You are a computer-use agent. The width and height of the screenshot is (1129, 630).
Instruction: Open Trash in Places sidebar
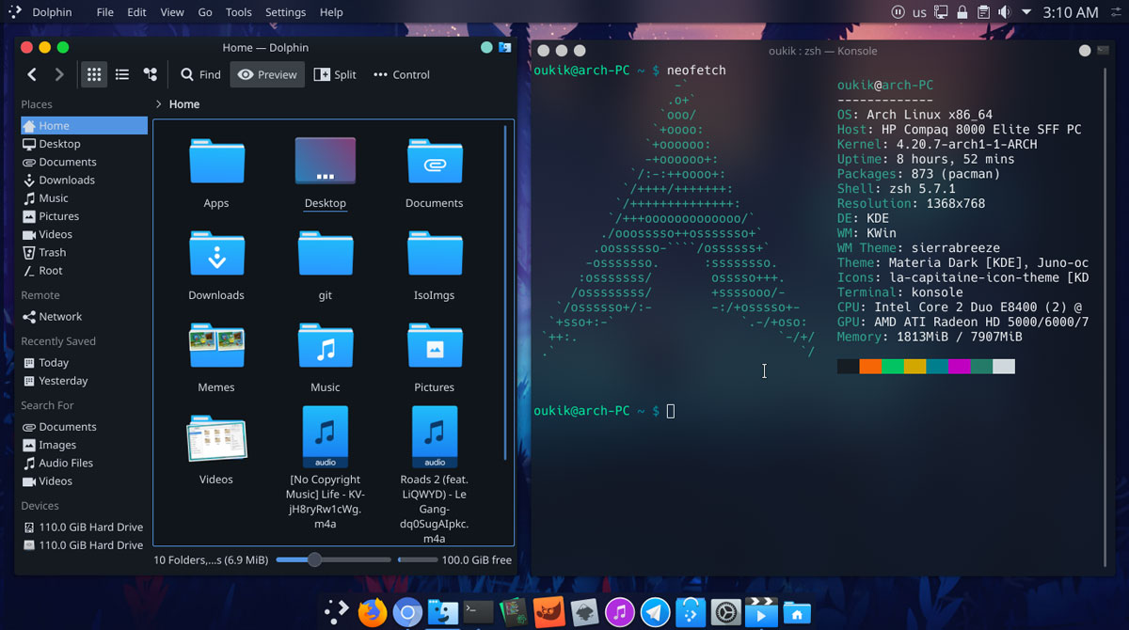point(84,252)
